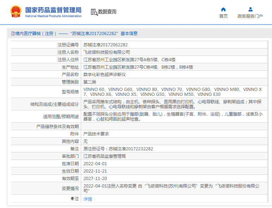Image resolution: width=272 pixels, height=208 pixels.
Task: Click the 产品储存条件及有效期 label
Action: pyautogui.click(x=58, y=126)
